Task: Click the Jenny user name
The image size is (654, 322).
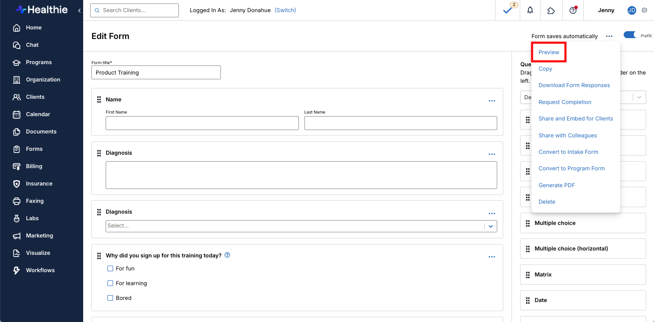Action: pos(606,10)
